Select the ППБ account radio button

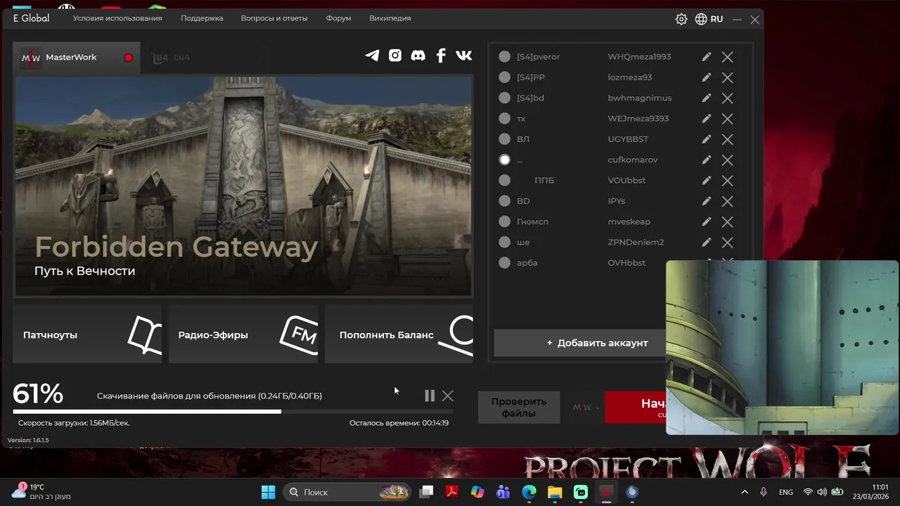tap(505, 181)
